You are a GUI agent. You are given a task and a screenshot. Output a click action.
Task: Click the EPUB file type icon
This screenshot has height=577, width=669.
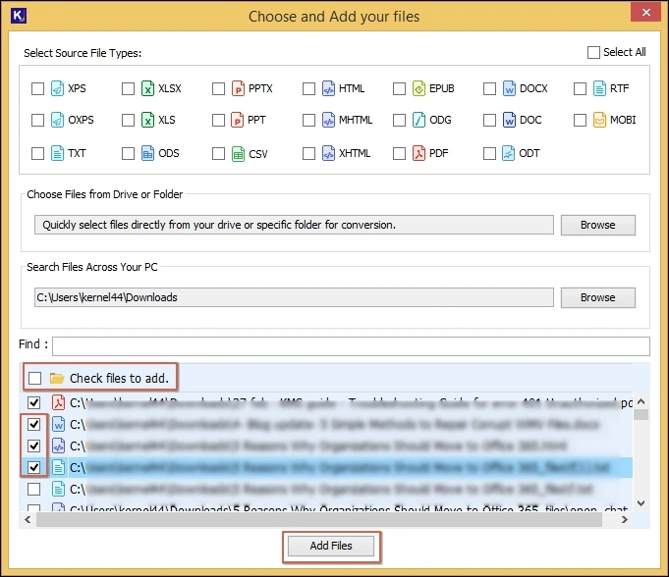point(418,88)
